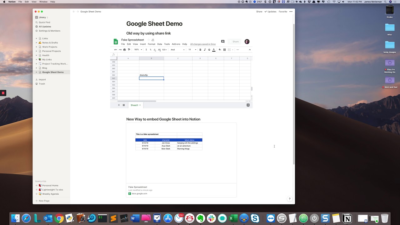Click the Google account avatar in the sheet

247,42
